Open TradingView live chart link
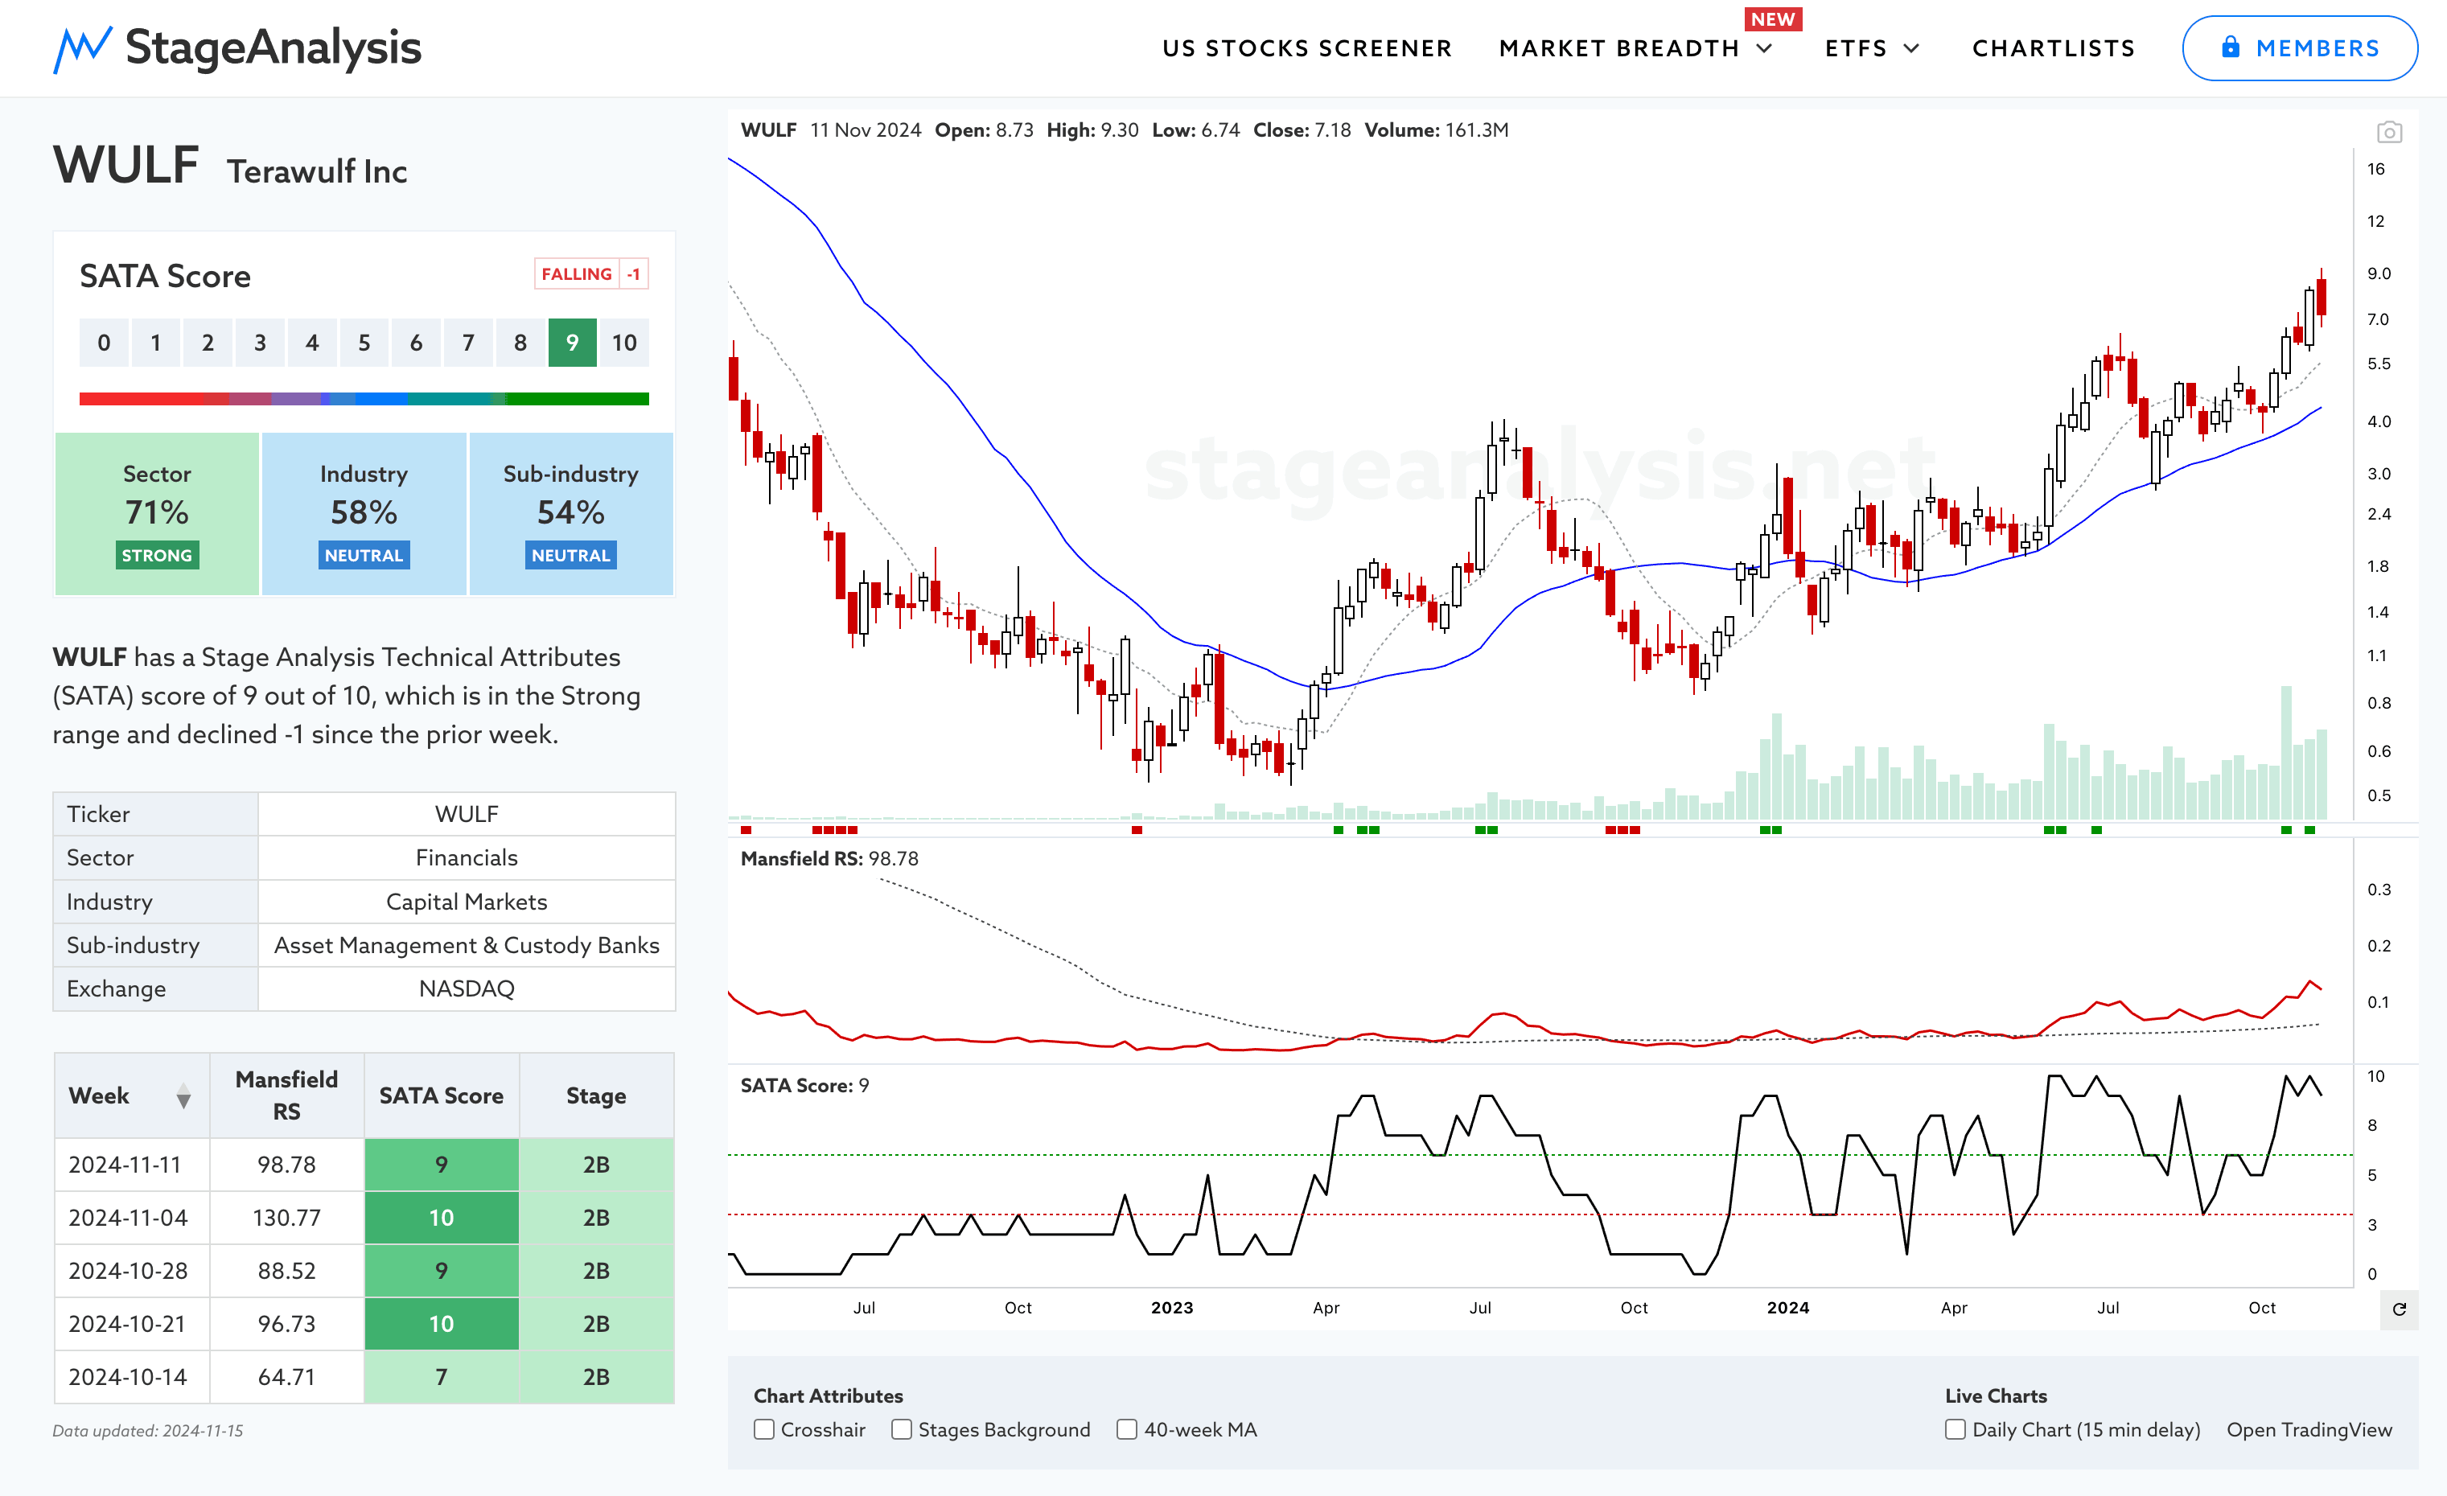 coord(2309,1429)
